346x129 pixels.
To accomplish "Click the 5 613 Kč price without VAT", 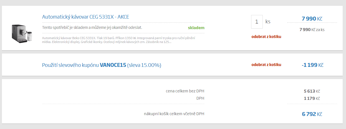I will (x=312, y=91).
